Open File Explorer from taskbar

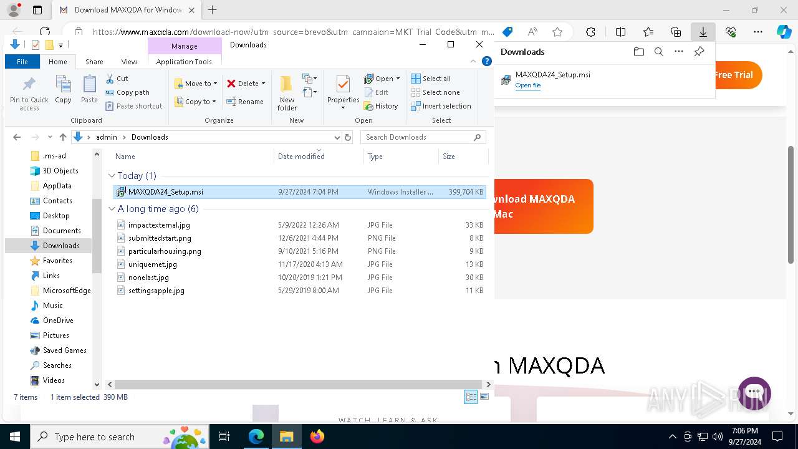(x=286, y=437)
